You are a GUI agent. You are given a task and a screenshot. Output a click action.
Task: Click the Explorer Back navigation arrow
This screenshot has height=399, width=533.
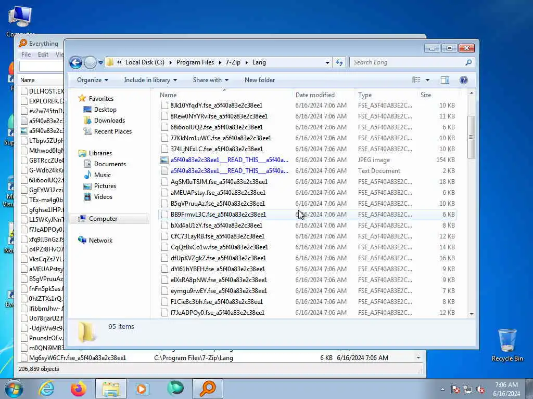tap(75, 62)
